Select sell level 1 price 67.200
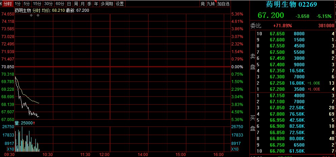 277,89
